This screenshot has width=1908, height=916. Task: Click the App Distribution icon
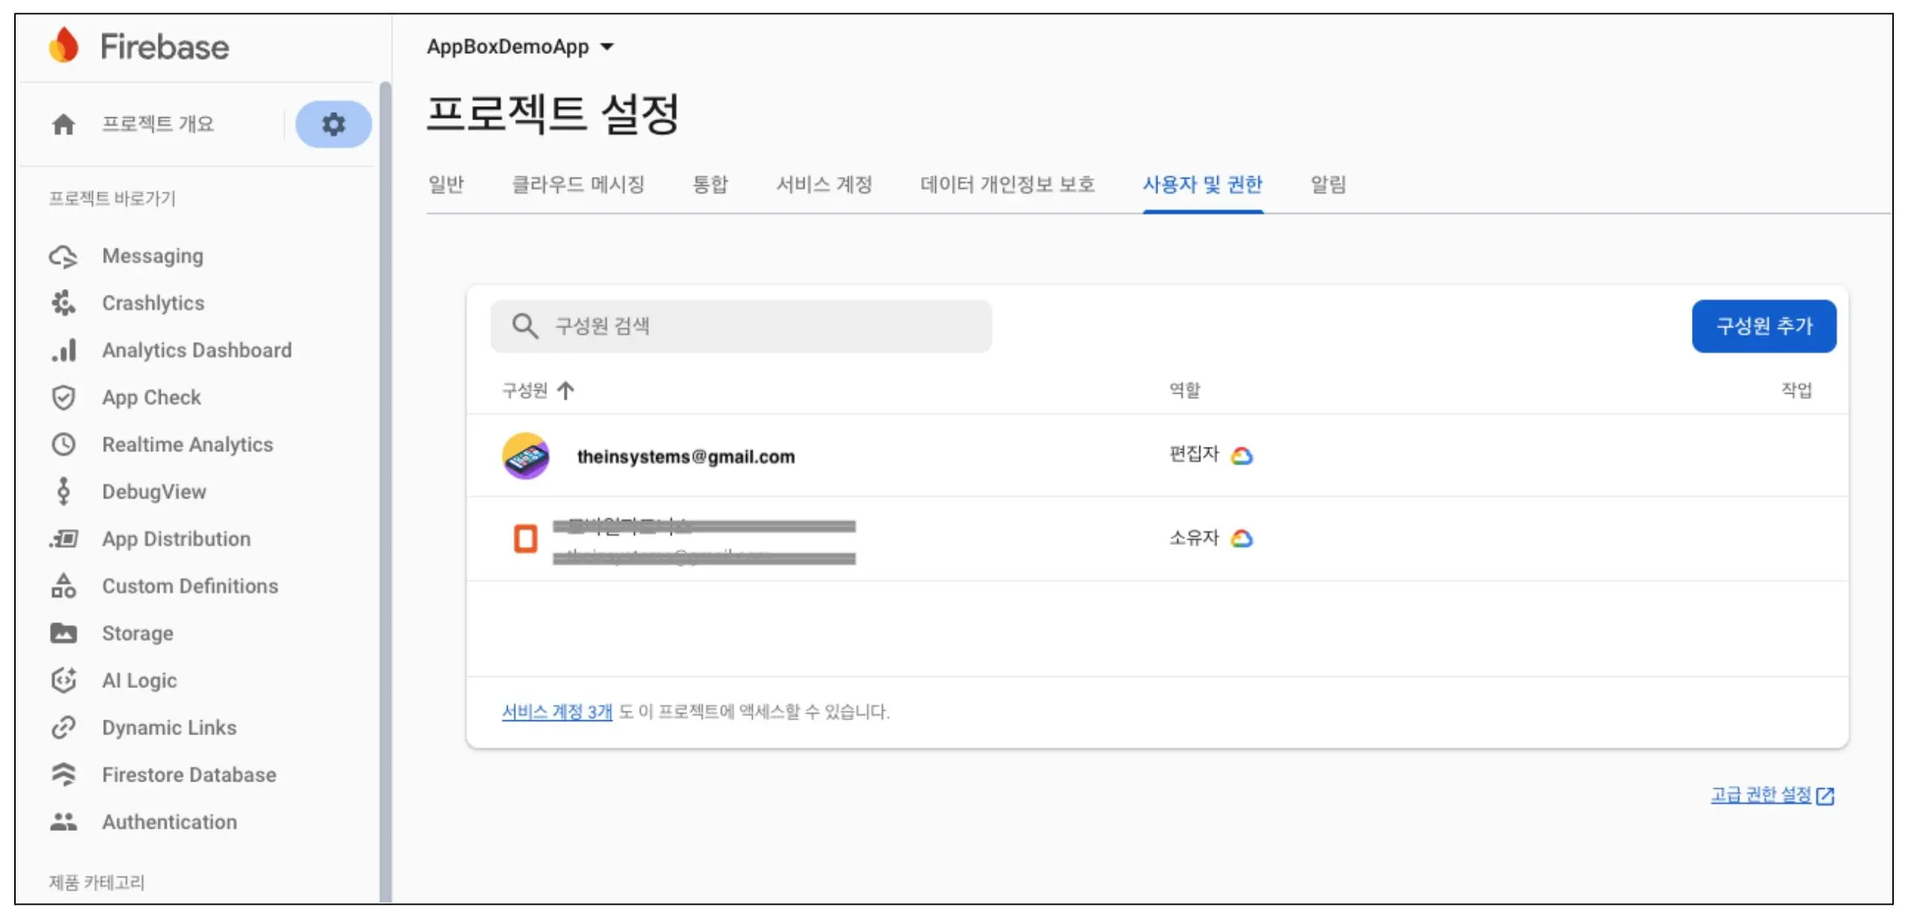tap(64, 539)
